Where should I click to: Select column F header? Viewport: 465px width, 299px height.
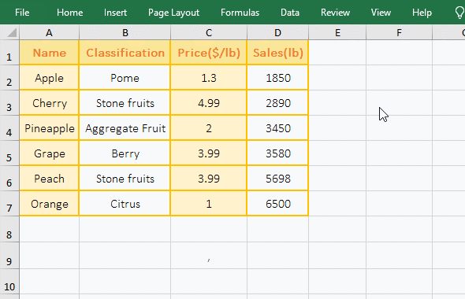(x=399, y=32)
